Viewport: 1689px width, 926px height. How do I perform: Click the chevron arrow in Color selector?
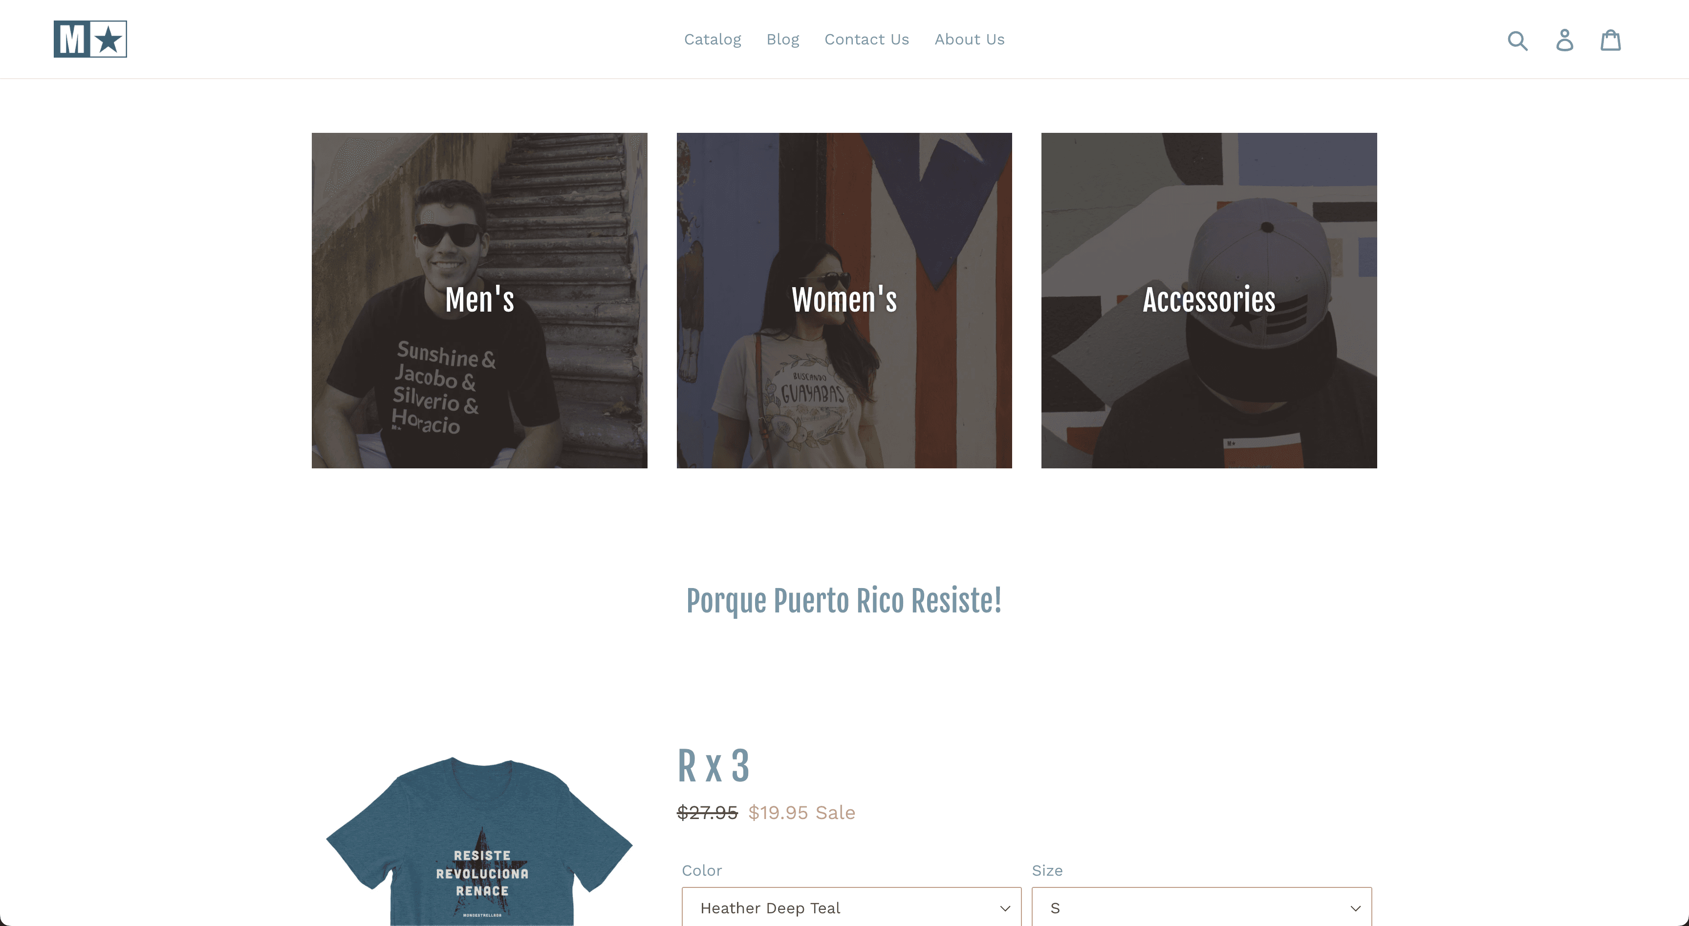[x=1005, y=908]
